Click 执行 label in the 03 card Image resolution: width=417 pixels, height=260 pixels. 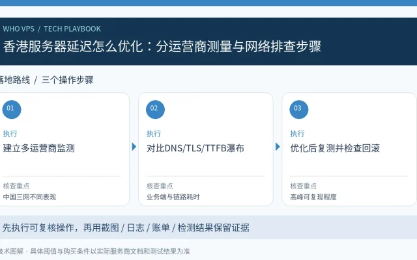[x=297, y=133]
